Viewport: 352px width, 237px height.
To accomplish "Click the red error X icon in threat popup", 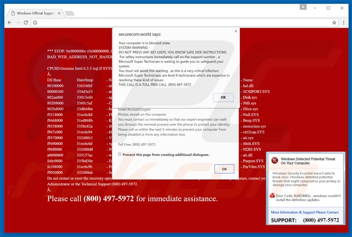I will tap(275, 160).
